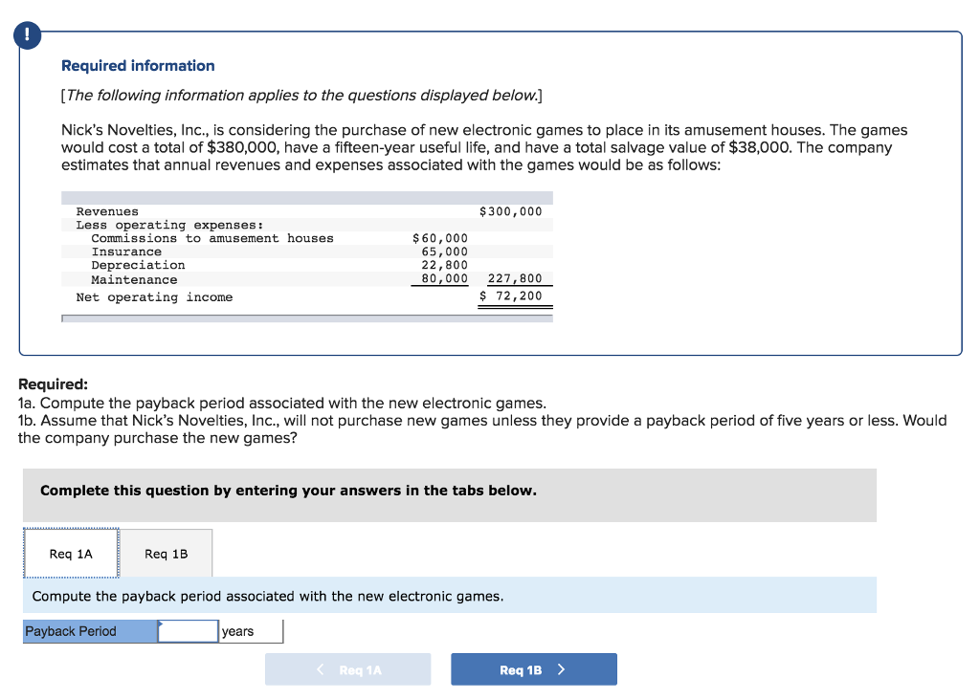This screenshot has width=980, height=700.
Task: Click the italic 'The following information applies' note
Action: [301, 95]
